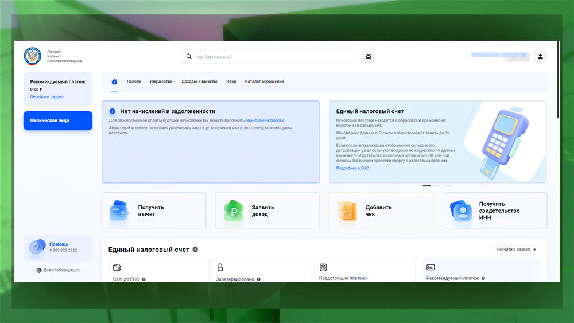Viewport: 574px width, 323px height.
Task: Click Личный Кабинет Налогоплательщика title text
Action: 64,56
